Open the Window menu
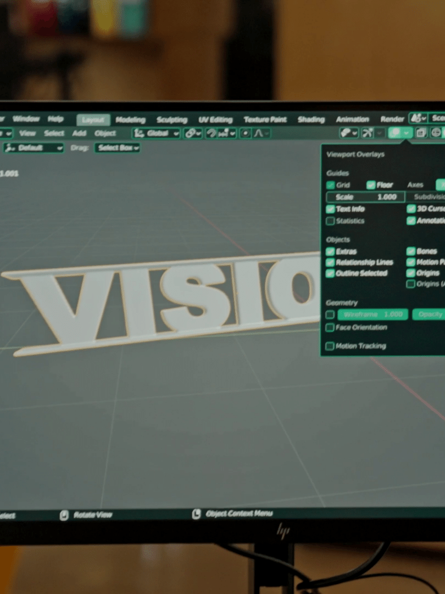Viewport: 445px width, 594px height. tap(26, 119)
